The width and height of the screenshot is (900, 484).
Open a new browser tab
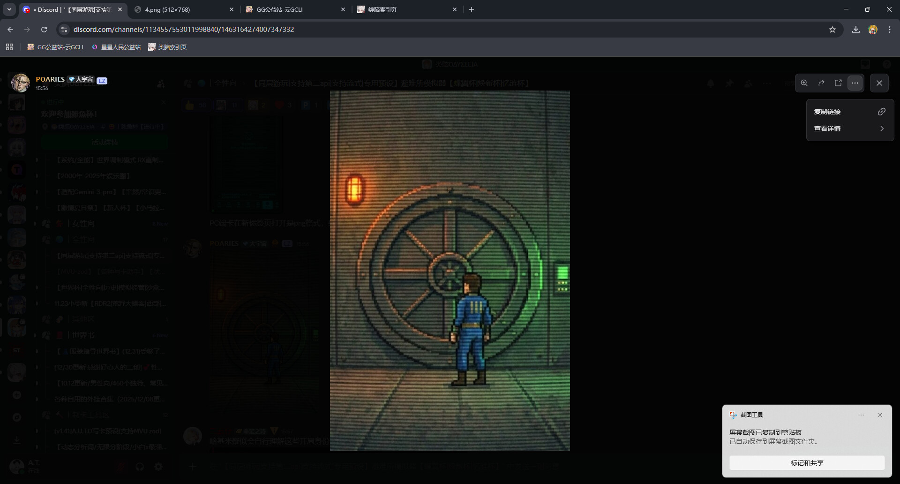(472, 9)
